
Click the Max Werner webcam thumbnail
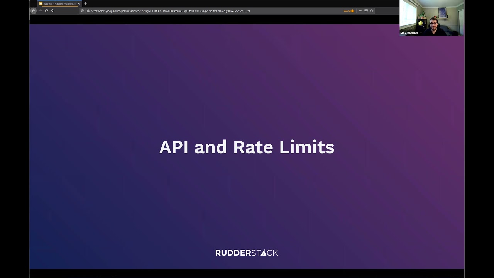pyautogui.click(x=431, y=18)
